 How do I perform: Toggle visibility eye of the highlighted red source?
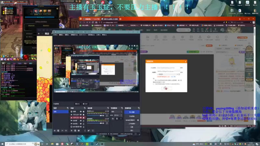pos(81,118)
